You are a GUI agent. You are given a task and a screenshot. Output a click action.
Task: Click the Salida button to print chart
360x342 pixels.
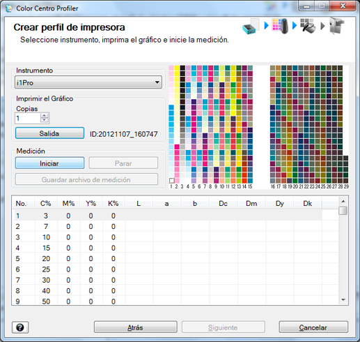(x=49, y=133)
